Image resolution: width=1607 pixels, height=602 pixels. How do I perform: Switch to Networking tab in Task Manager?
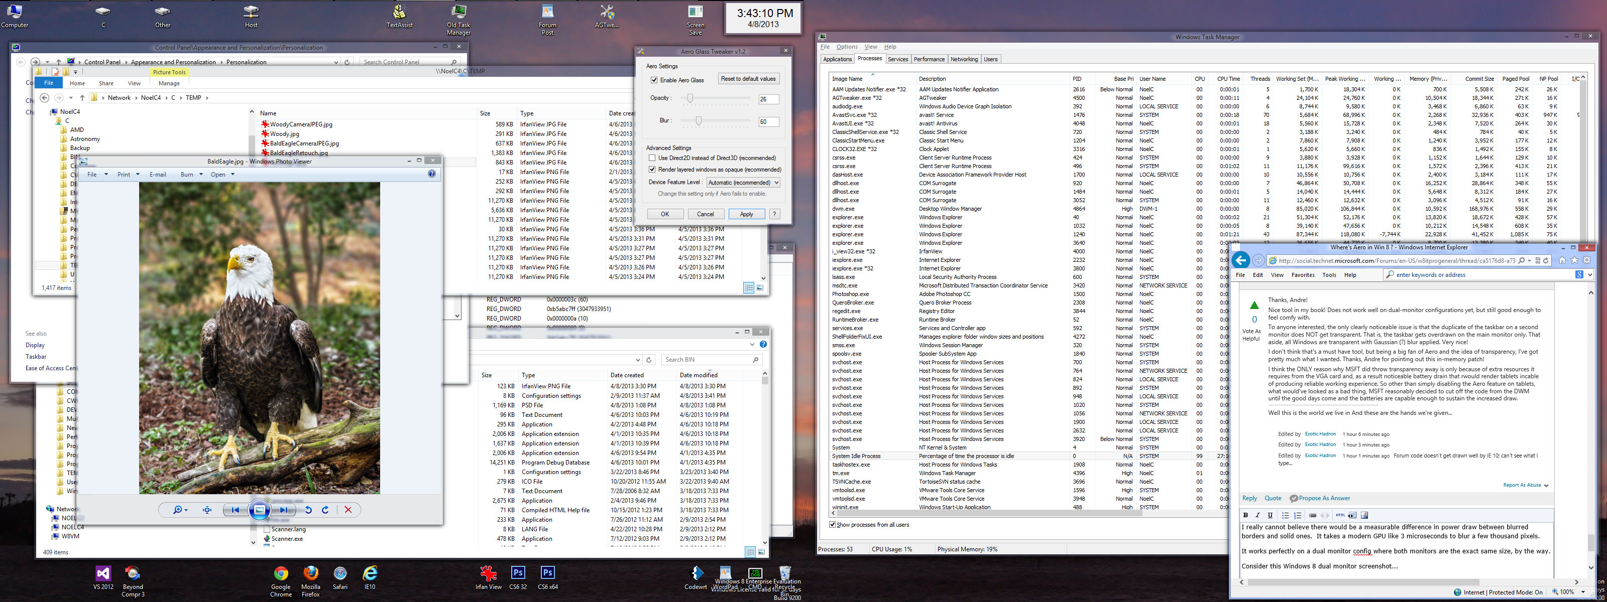964,59
